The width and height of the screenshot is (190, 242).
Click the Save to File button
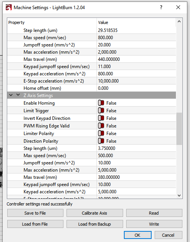click(35, 213)
